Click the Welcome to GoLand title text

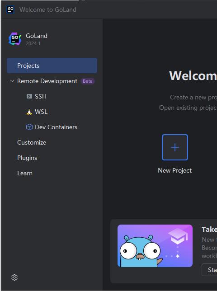coord(48,9)
